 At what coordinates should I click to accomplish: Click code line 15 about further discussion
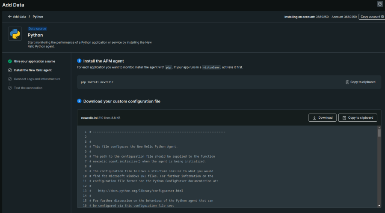pyautogui.click(x=151, y=201)
